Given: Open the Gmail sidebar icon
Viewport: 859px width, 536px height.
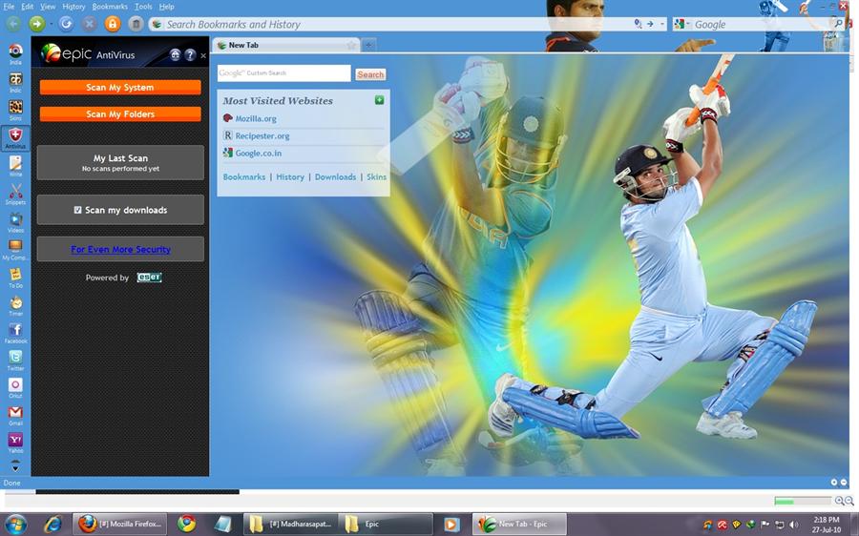Looking at the screenshot, I should coord(15,415).
